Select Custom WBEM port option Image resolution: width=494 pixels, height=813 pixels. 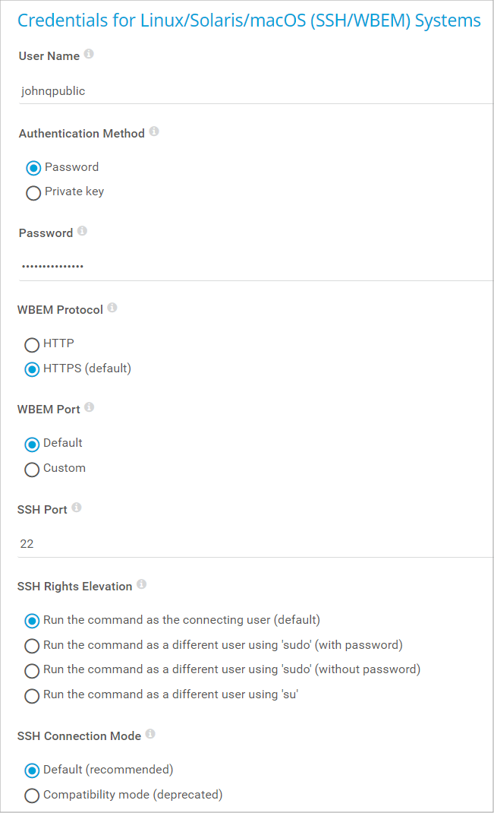pos(32,470)
